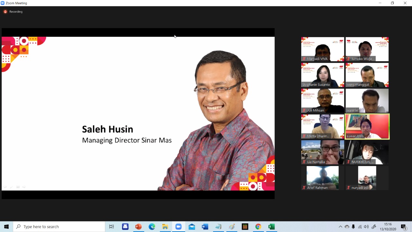
Task: Open the Mail app taskbar icon
Action: click(x=192, y=227)
